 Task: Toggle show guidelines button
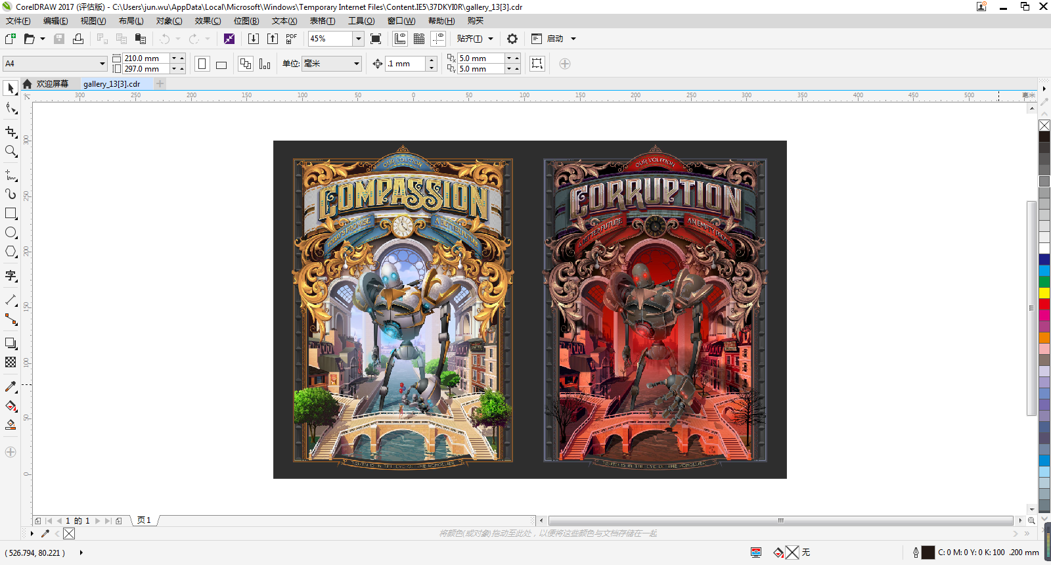tap(438, 39)
